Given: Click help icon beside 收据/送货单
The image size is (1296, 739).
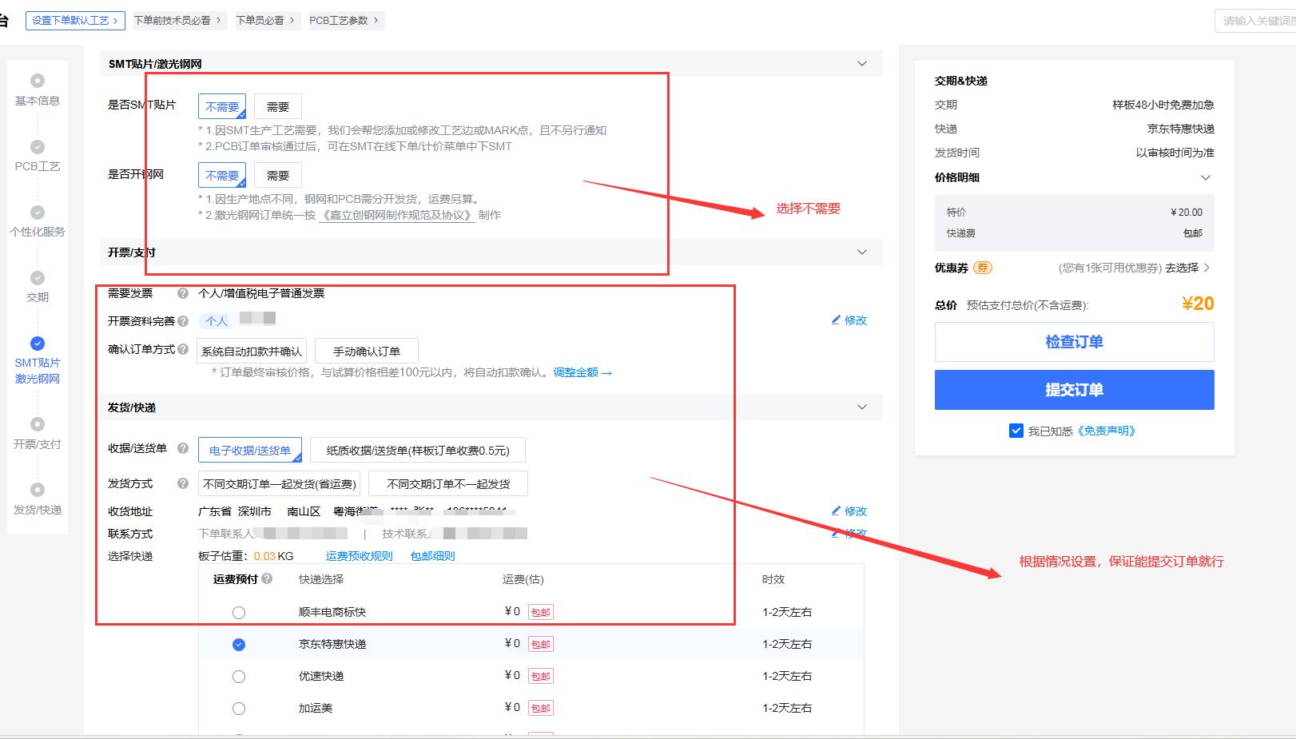Looking at the screenshot, I should (183, 448).
